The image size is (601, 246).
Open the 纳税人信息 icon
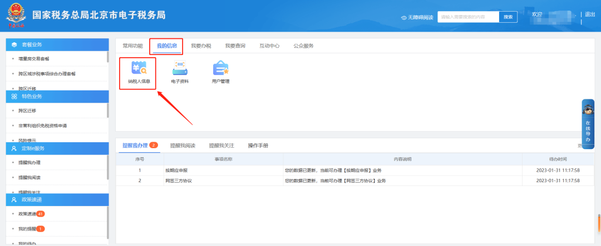pyautogui.click(x=139, y=73)
